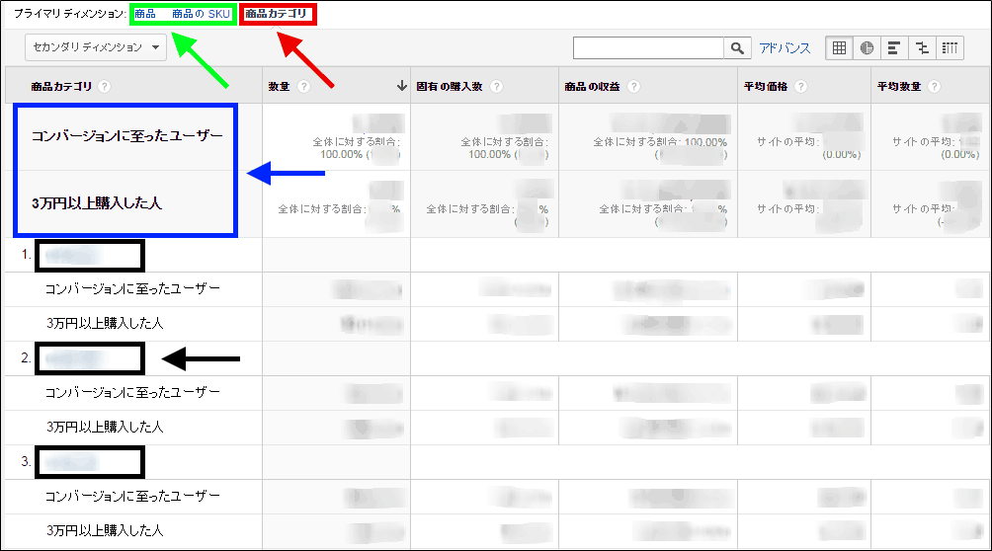The height and width of the screenshot is (551, 992).
Task: Open the セカンダリ ディメンション dropdown
Action: [96, 47]
